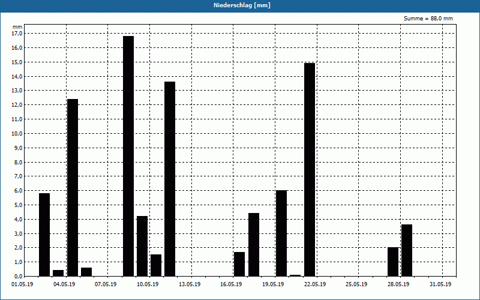The width and height of the screenshot is (480, 300).
Task: Select the "16,0" y-axis label
Action: pyautogui.click(x=17, y=48)
